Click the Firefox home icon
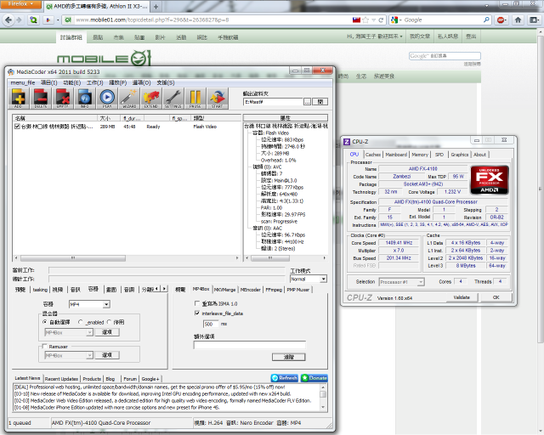The image size is (544, 435). click(518, 20)
